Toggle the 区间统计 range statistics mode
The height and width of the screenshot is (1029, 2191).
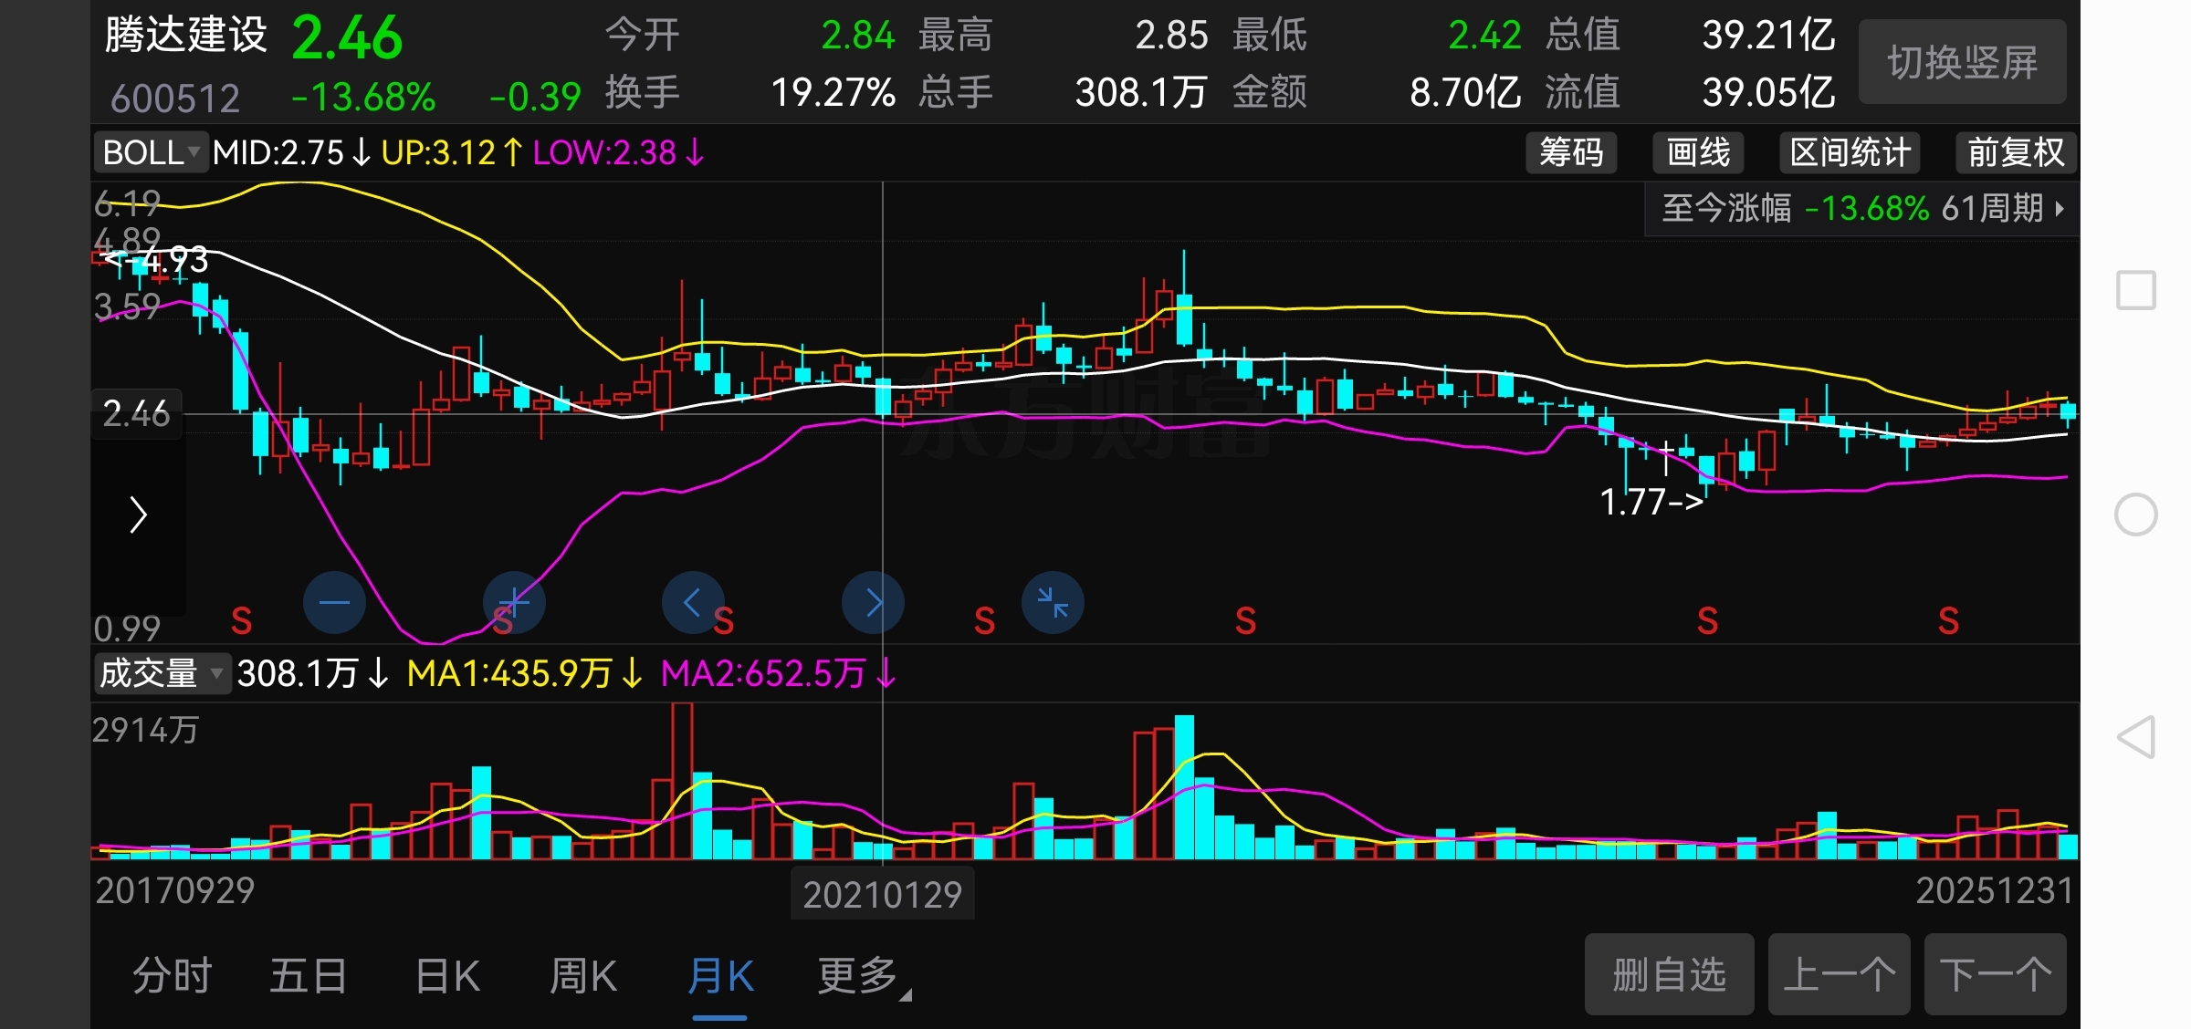click(1850, 152)
